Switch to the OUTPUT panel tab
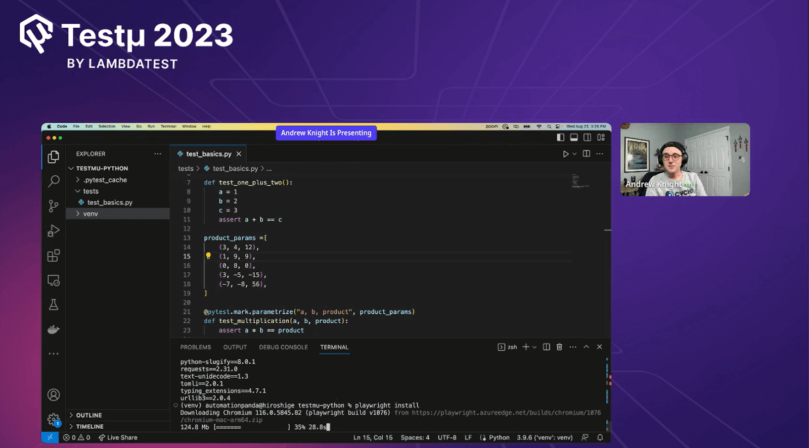The width and height of the screenshot is (809, 448). 235,347
